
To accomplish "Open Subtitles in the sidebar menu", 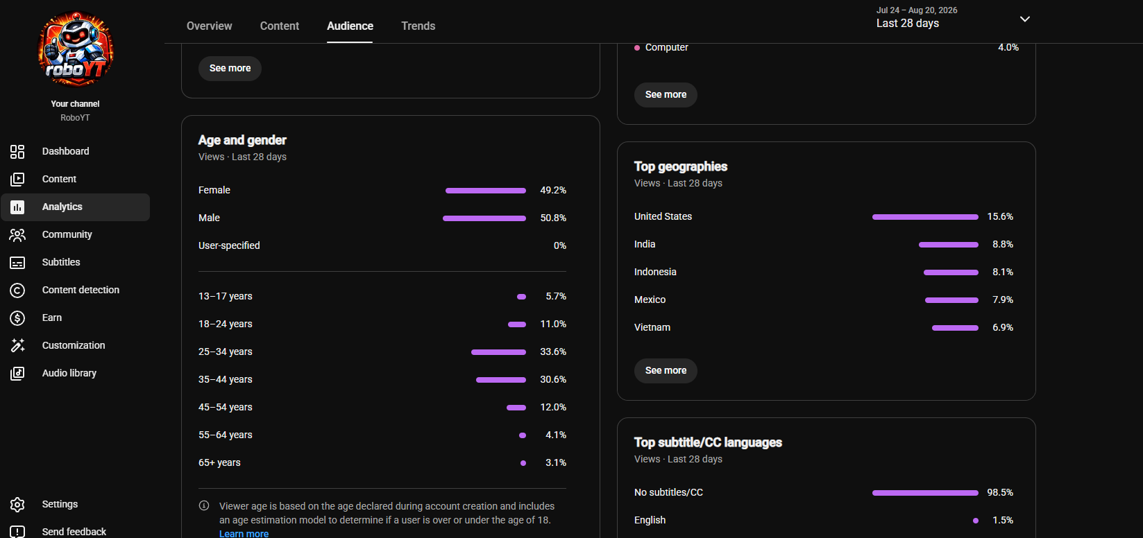I will tap(75, 263).
